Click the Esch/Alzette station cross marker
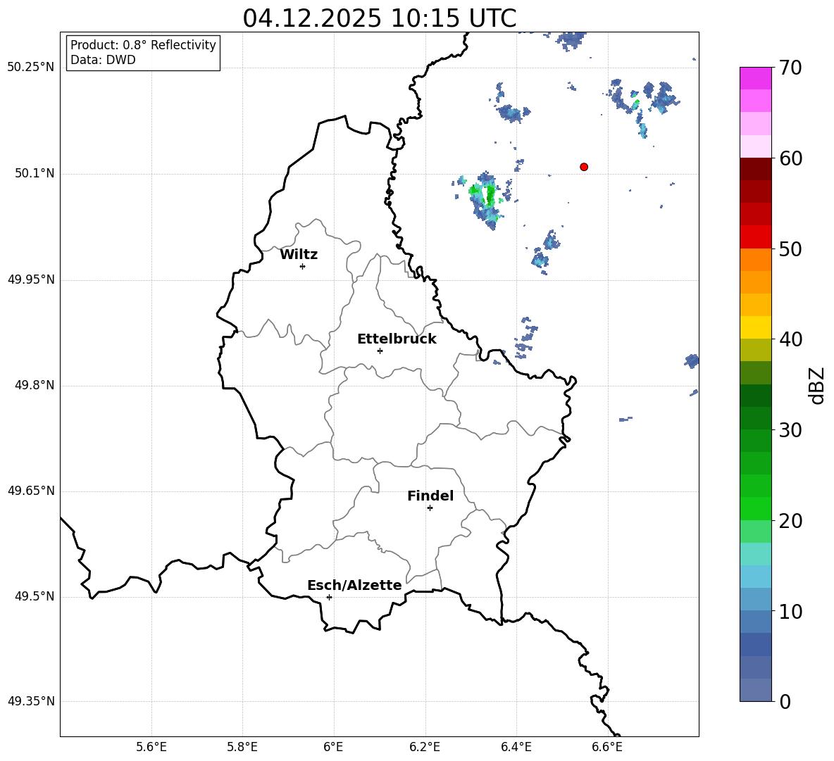Screen dimensions: 834x761 [329, 597]
